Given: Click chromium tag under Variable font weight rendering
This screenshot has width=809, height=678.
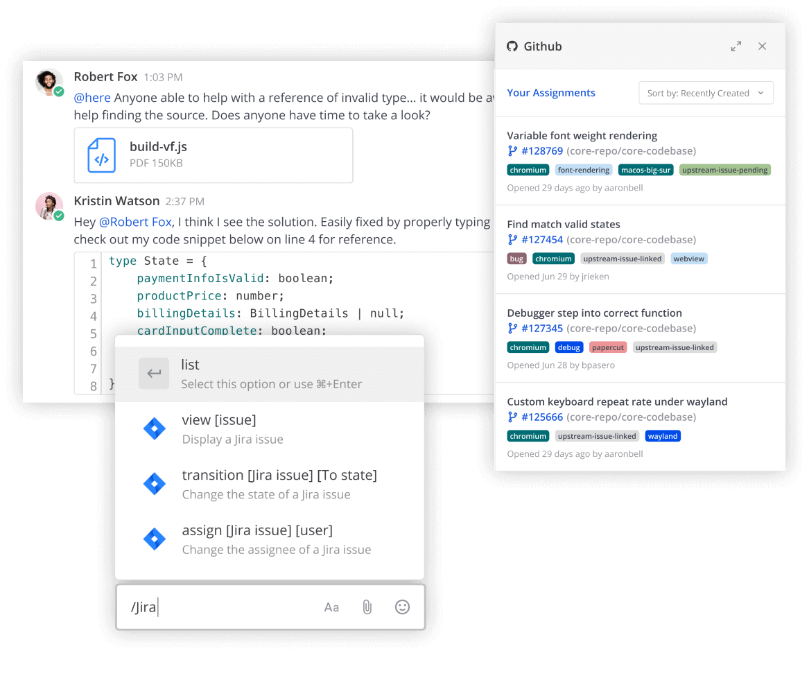Looking at the screenshot, I should click(x=528, y=171).
